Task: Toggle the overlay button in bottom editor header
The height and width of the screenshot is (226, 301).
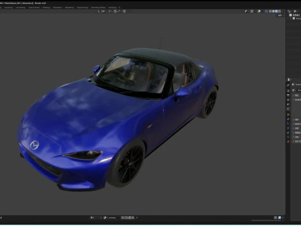Action: 280,218
